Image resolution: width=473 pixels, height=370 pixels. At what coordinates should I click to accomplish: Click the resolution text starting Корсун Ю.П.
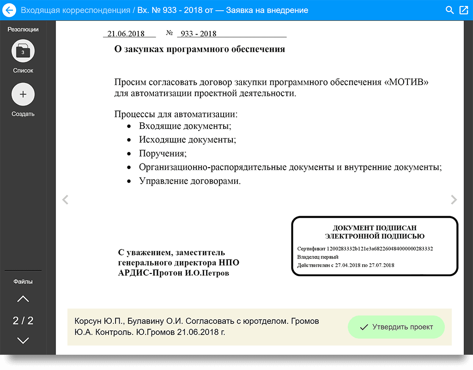197,327
